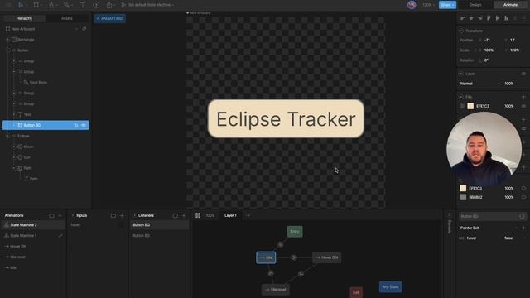Open the Hierarchy tab
The image size is (530, 298).
tap(24, 18)
